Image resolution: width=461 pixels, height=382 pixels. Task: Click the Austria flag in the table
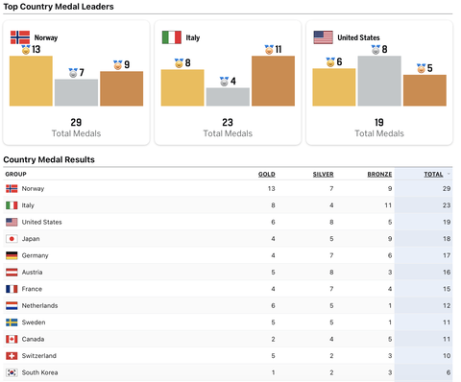coord(12,273)
